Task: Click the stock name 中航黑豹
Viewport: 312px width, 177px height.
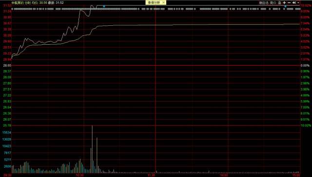Action: click(x=18, y=3)
